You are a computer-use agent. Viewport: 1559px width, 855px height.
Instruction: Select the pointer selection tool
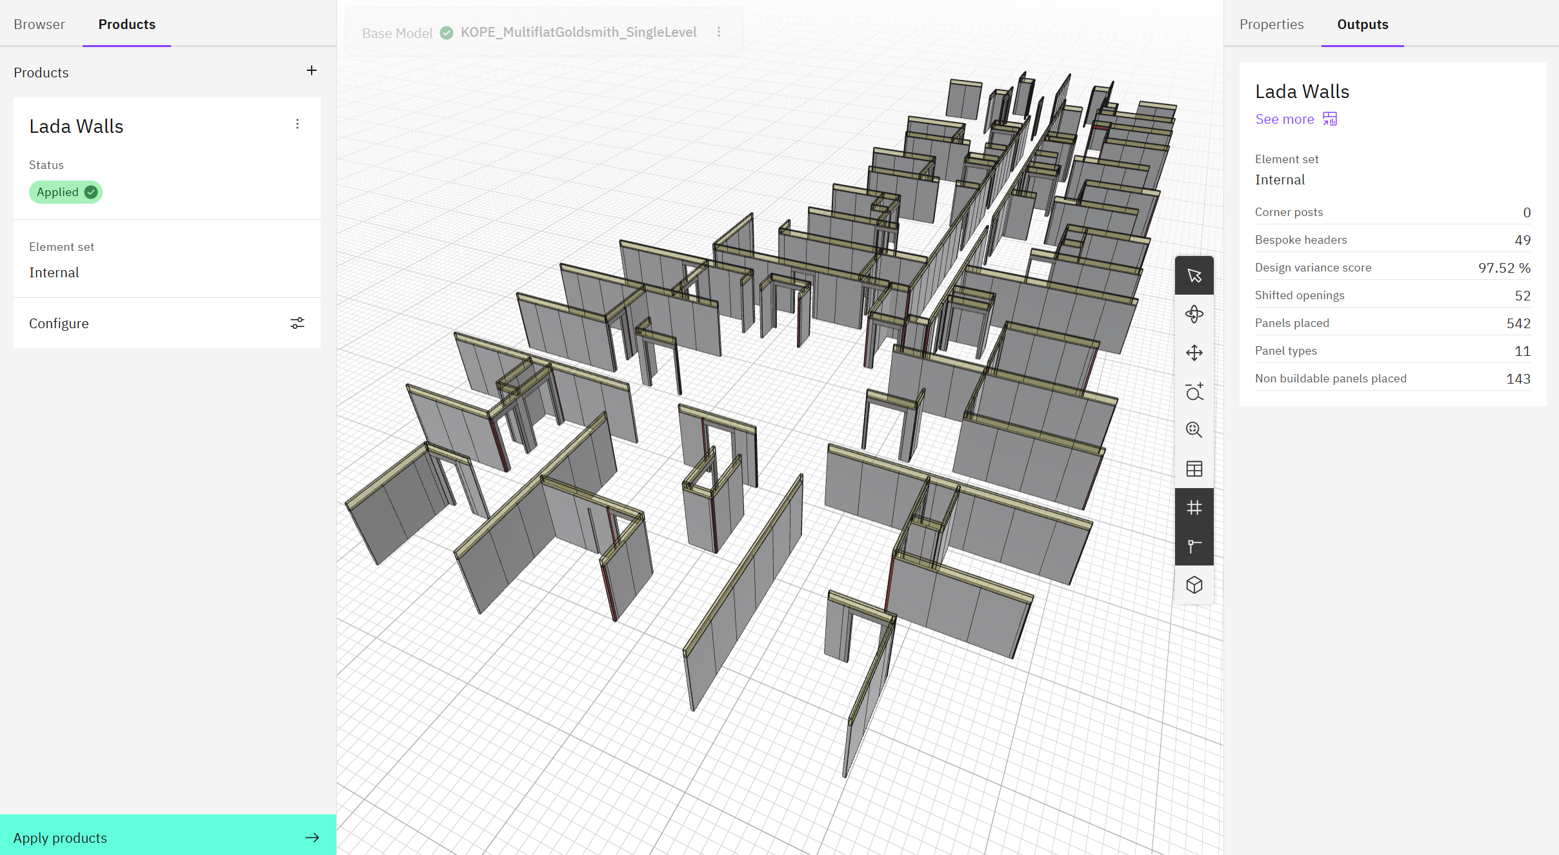[x=1194, y=276]
